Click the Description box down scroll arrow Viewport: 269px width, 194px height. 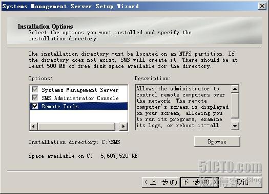(235, 126)
